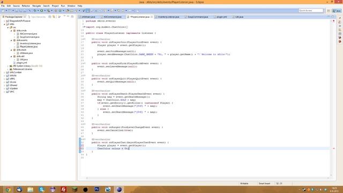Click the New file toolbar icon
The height and width of the screenshot is (193, 343).
(3, 11)
